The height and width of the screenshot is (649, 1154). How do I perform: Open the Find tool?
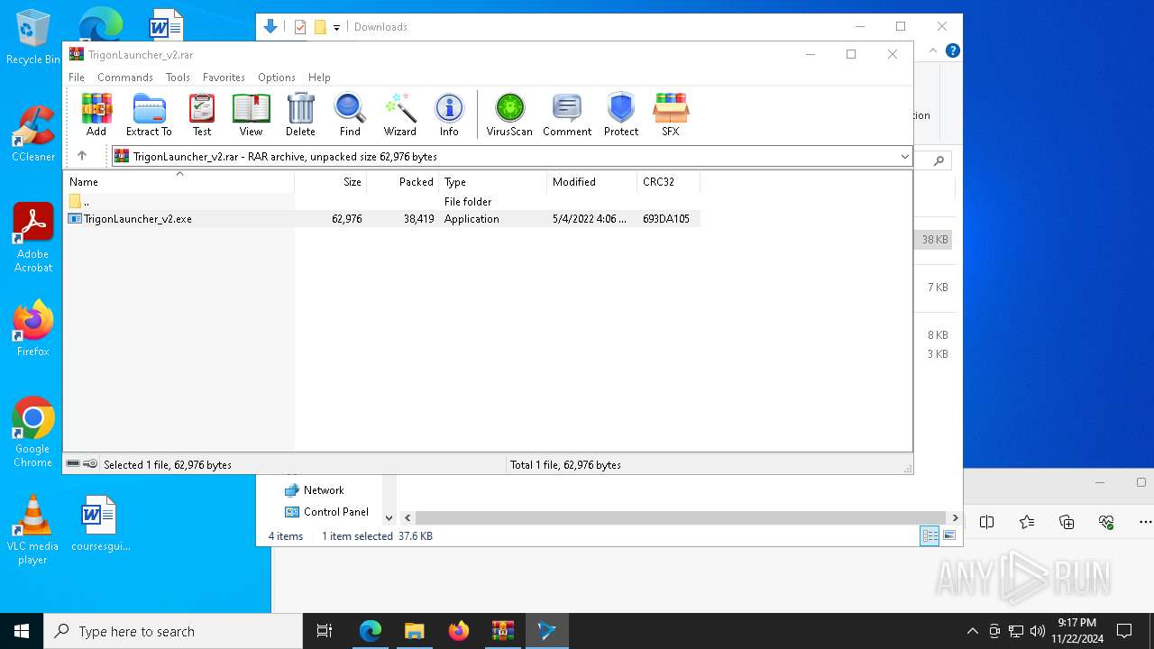pyautogui.click(x=350, y=114)
